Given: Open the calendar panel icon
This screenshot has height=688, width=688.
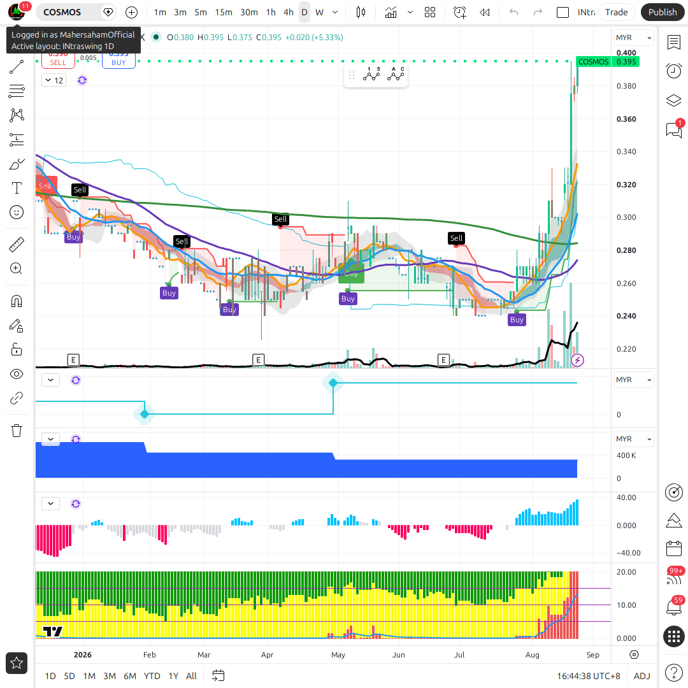Looking at the screenshot, I should pos(673,548).
